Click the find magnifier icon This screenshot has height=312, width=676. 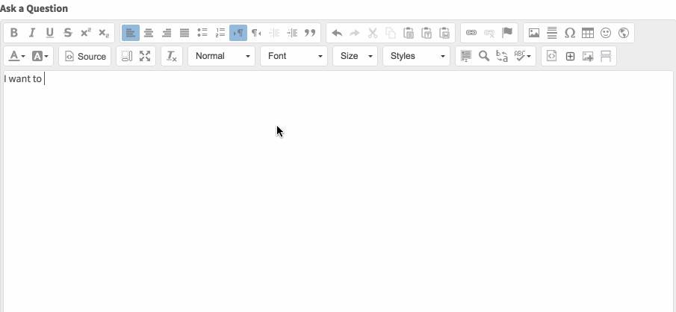484,56
